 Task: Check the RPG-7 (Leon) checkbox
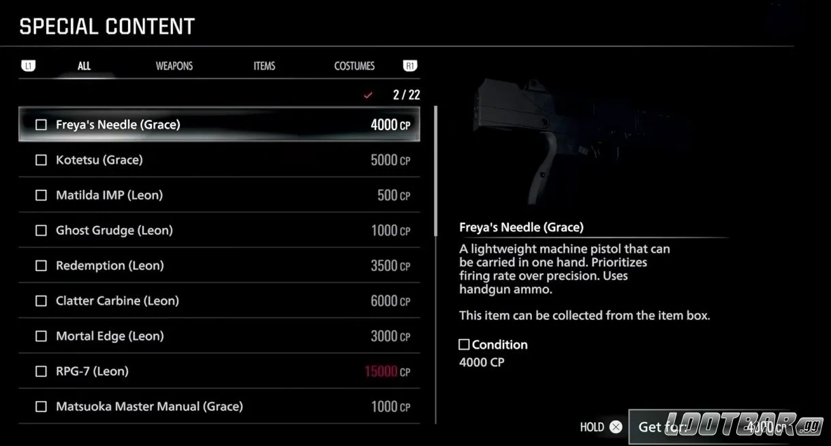pyautogui.click(x=41, y=371)
